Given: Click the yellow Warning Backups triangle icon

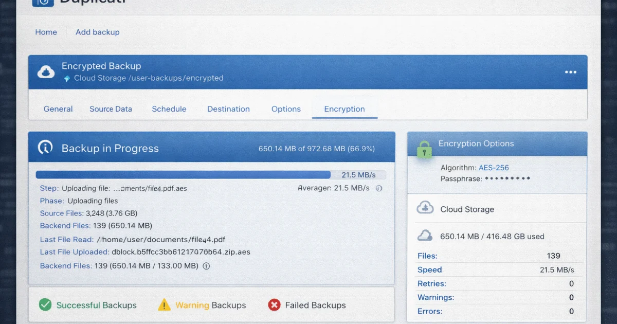Looking at the screenshot, I should pyautogui.click(x=164, y=304).
